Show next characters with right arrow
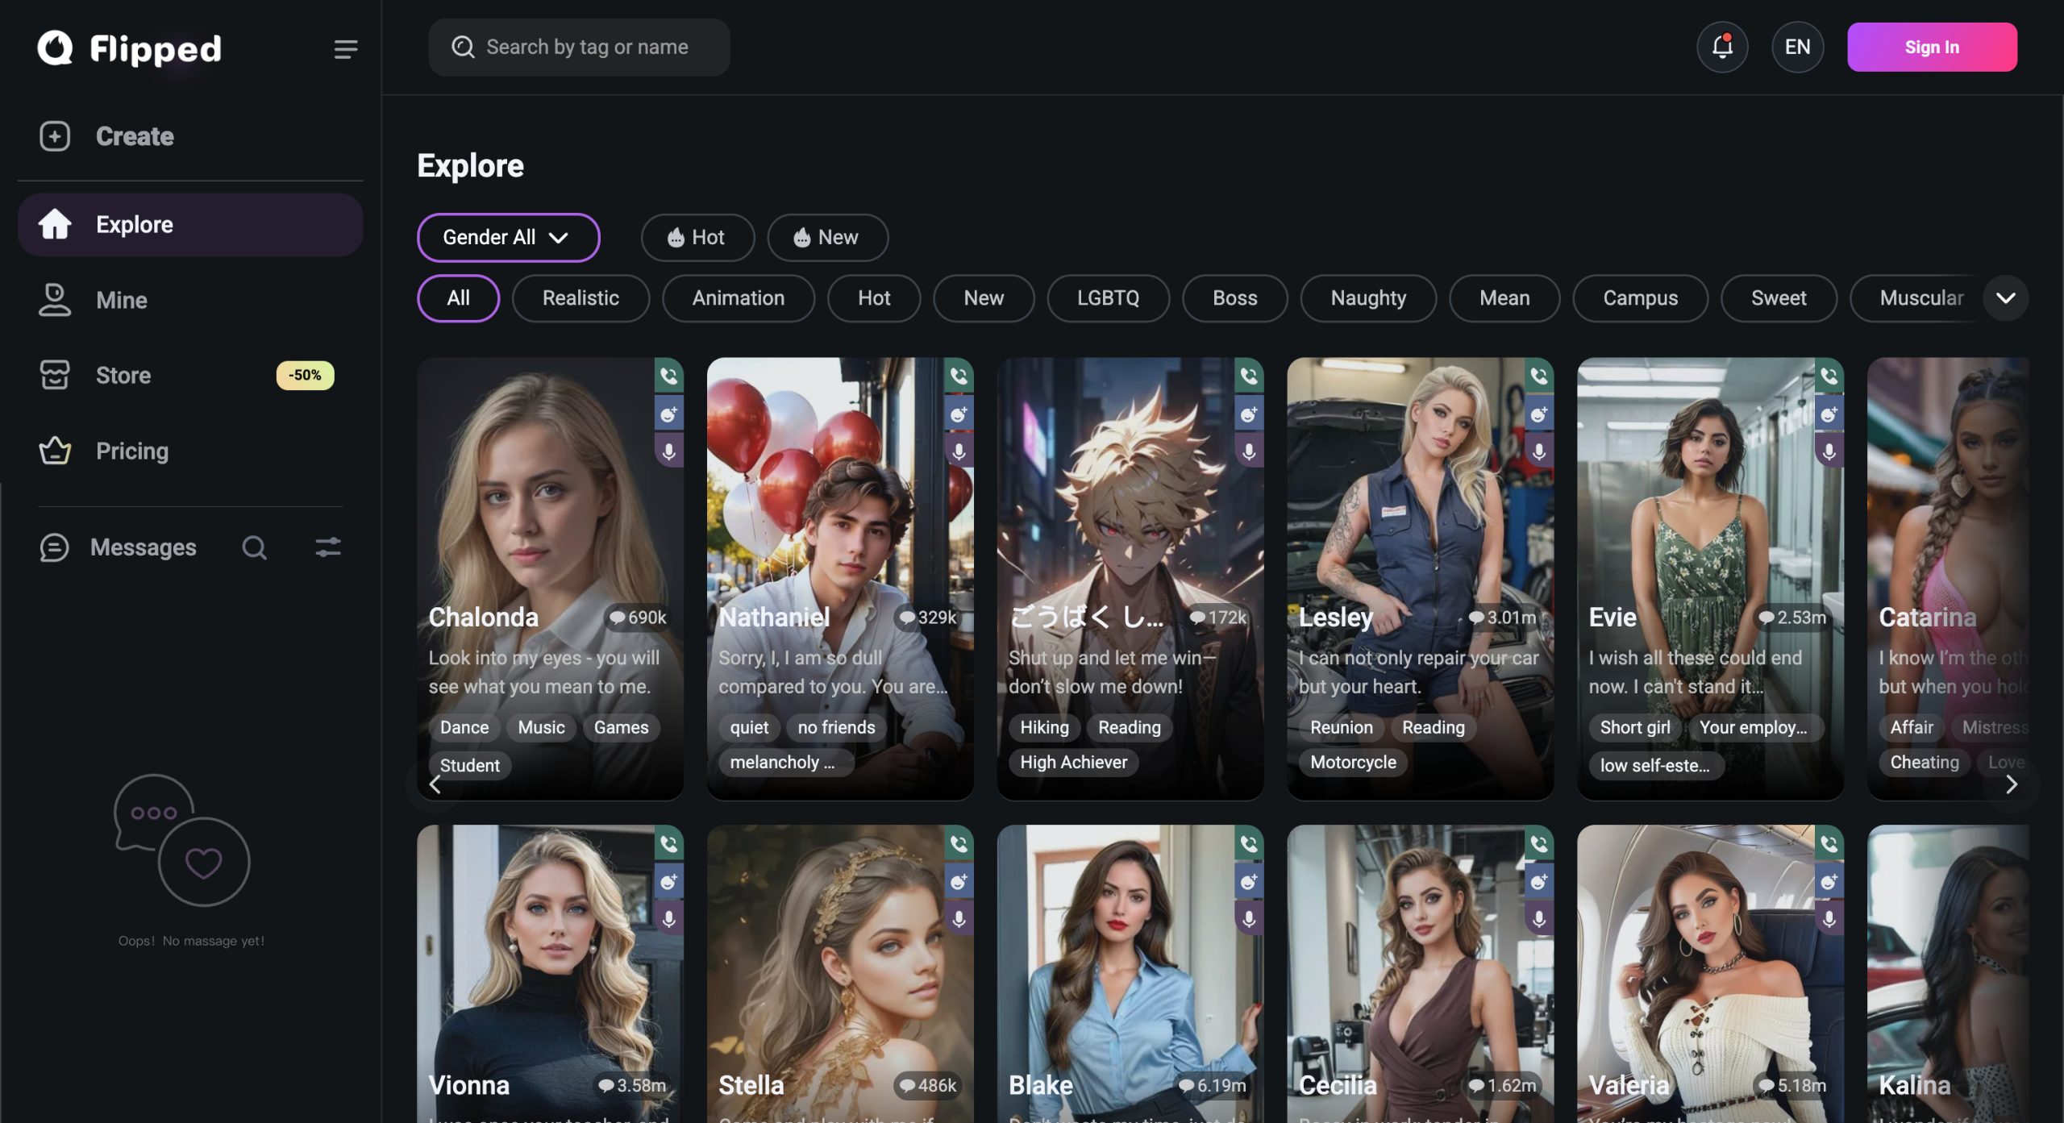Screen dimensions: 2064x1123 2011,784
